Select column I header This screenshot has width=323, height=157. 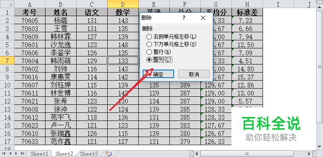pyautogui.click(x=278, y=4)
